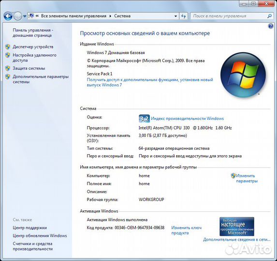Open 'Счетчики и средства производительности'
Viewport: 277px width, 261px height.
33,246
